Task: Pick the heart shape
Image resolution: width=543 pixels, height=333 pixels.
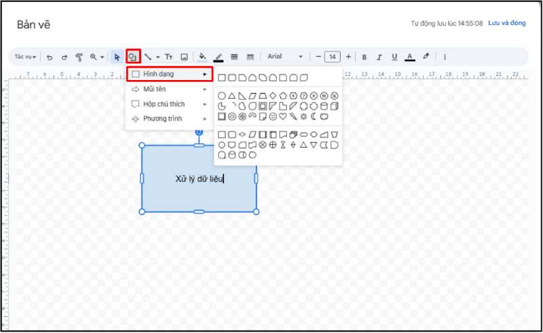Action: click(283, 117)
